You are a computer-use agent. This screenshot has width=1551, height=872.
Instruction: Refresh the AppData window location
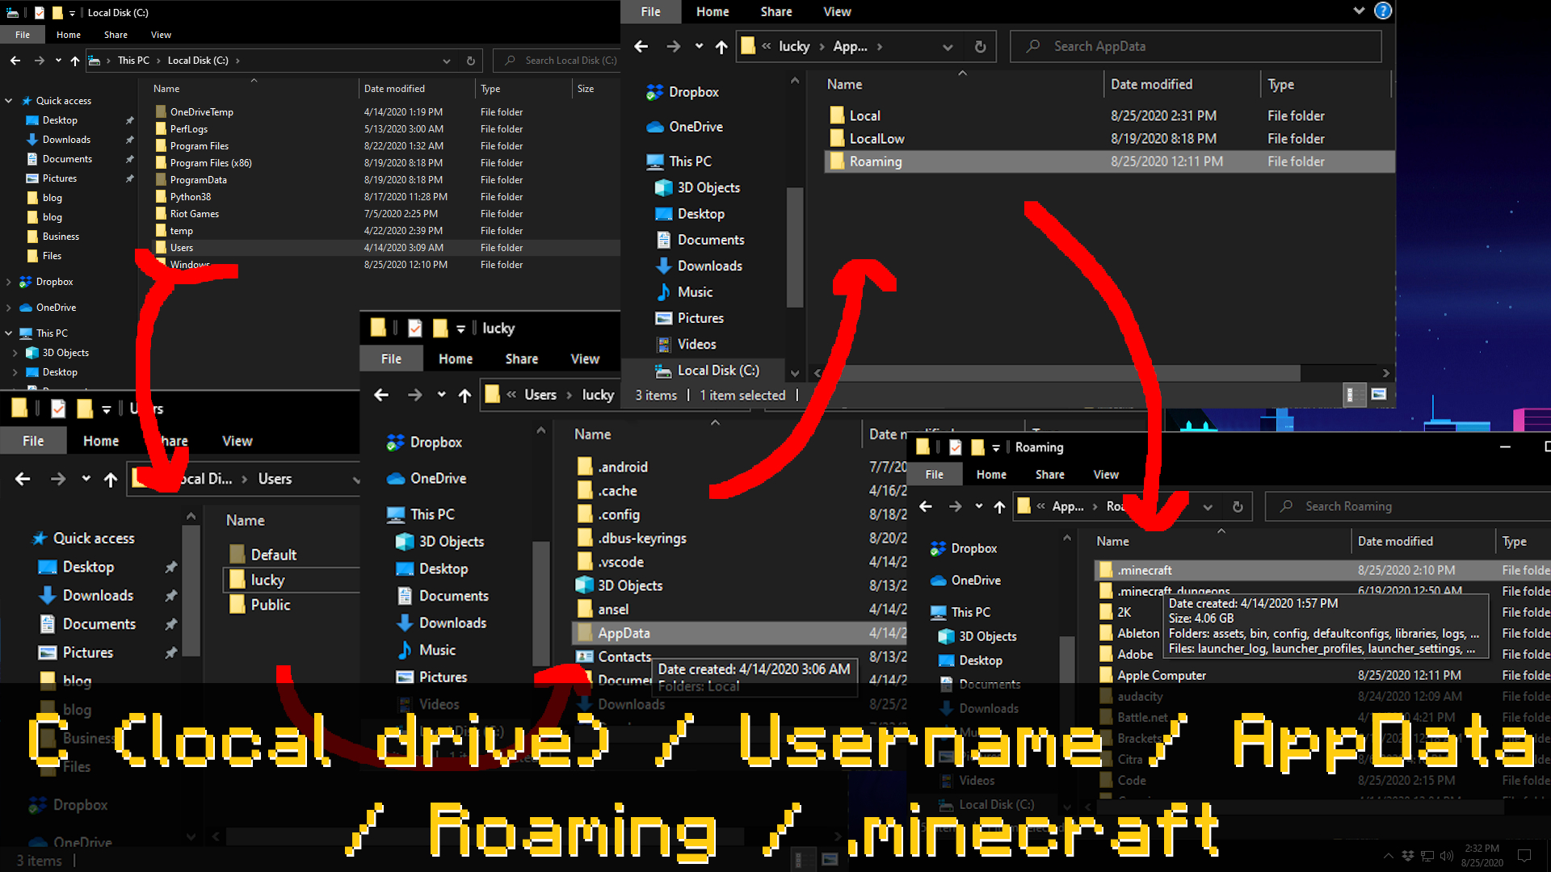980,47
